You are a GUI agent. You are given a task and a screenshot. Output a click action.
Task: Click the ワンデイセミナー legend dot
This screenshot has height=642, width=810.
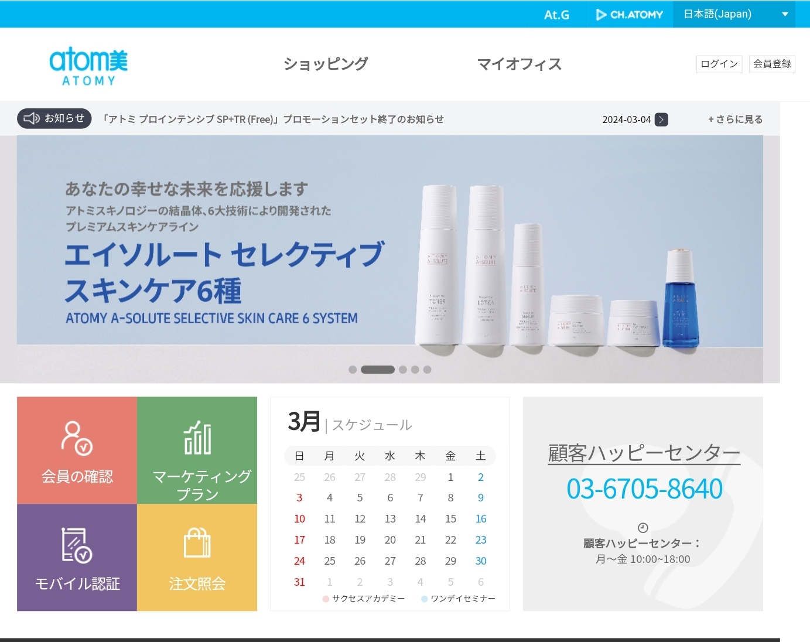[x=425, y=599]
